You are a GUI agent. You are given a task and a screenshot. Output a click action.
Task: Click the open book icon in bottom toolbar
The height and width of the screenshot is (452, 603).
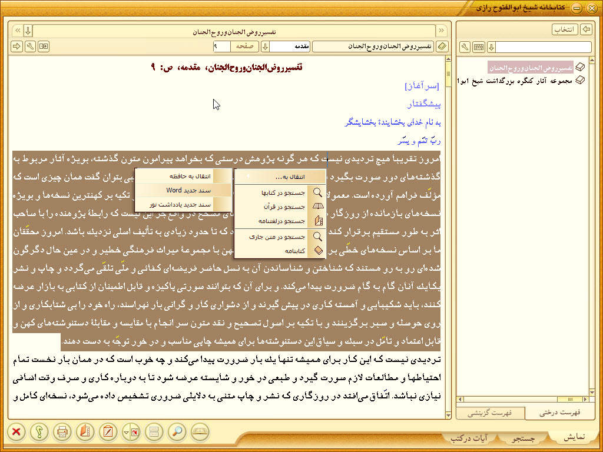pyautogui.click(x=200, y=431)
